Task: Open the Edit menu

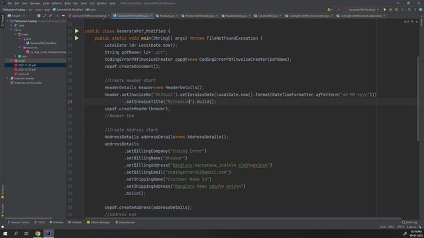Action: pyautogui.click(x=17, y=3)
